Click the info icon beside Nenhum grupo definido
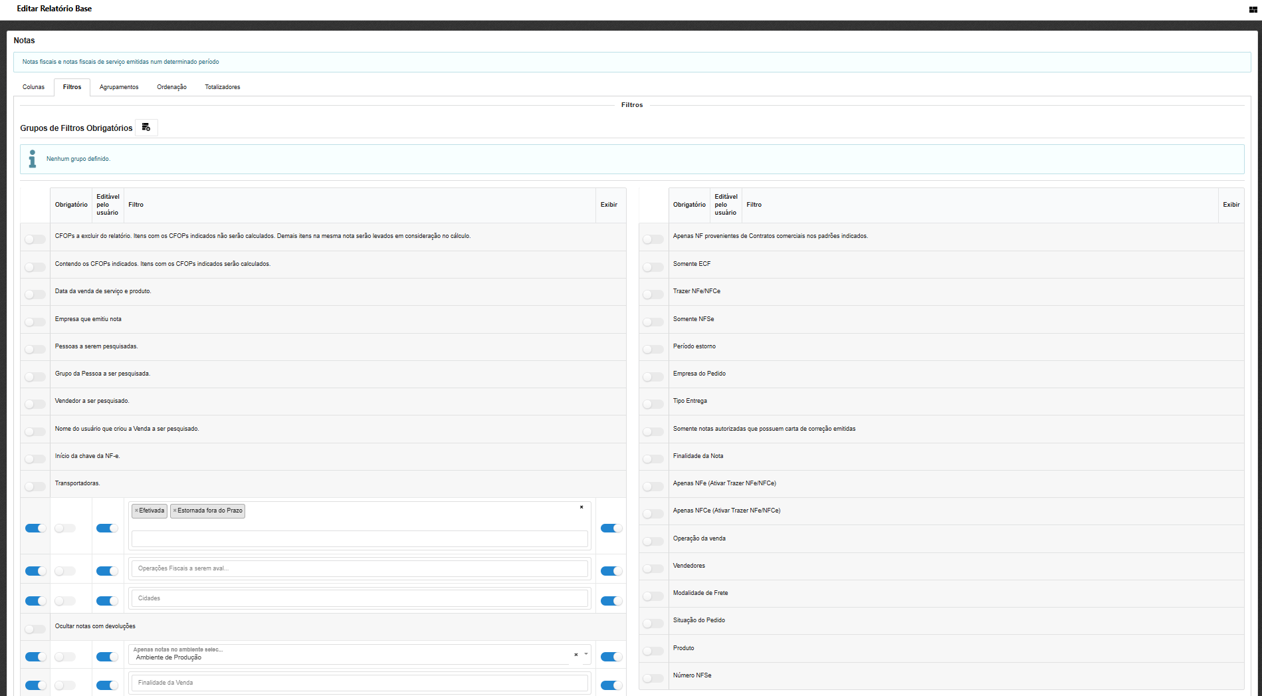The image size is (1262, 696). (33, 159)
